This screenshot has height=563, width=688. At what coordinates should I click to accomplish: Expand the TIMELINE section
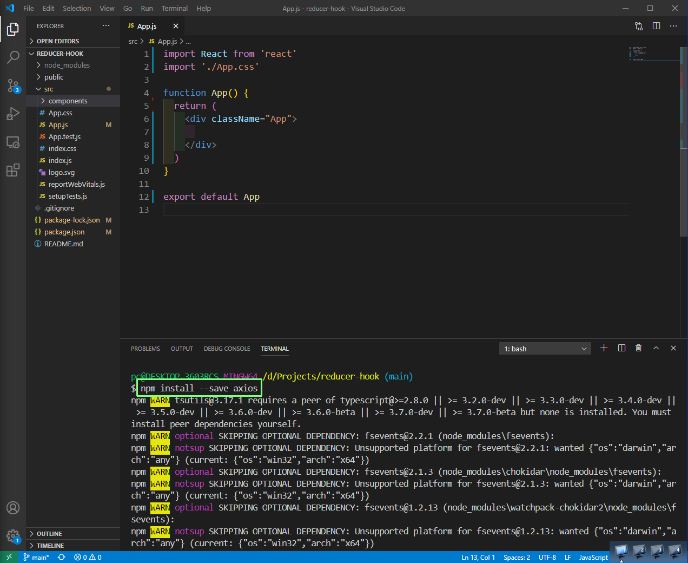point(73,546)
